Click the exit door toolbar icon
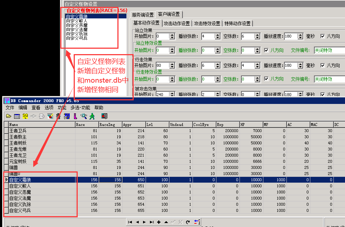 point(104,116)
